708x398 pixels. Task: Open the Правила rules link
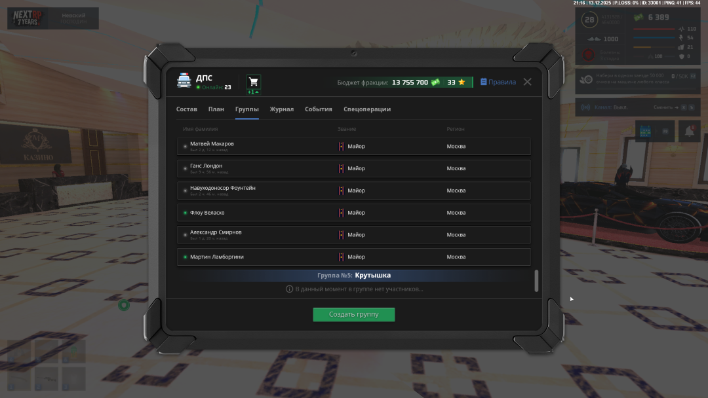(498, 82)
